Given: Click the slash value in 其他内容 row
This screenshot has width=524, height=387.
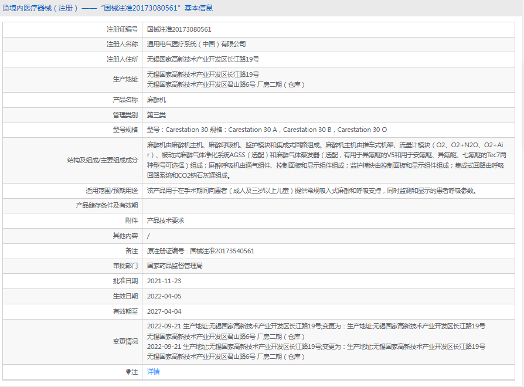Looking at the screenshot, I should [x=148, y=236].
